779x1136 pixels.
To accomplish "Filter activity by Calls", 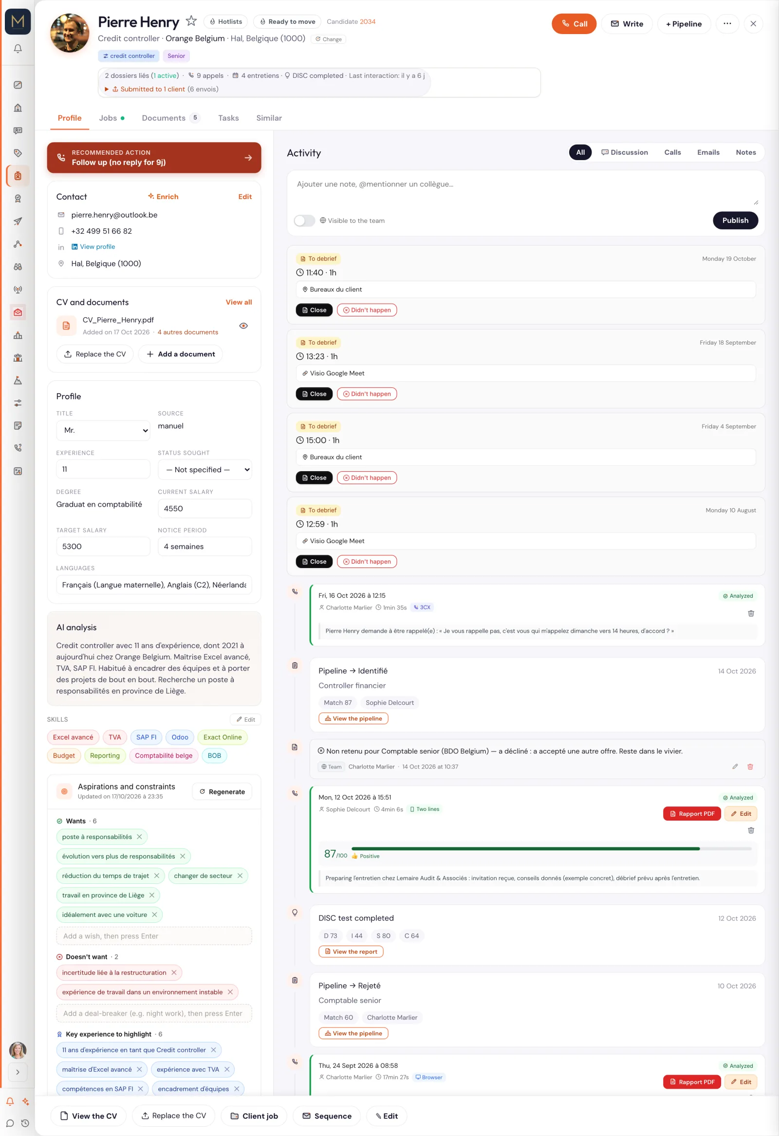I will [672, 152].
